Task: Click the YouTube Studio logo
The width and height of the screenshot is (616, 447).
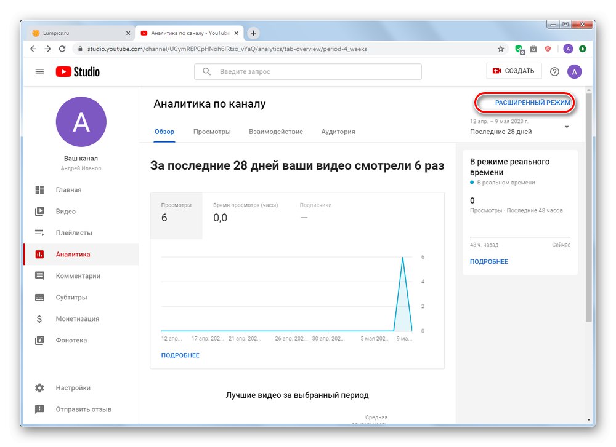Action: tap(78, 72)
